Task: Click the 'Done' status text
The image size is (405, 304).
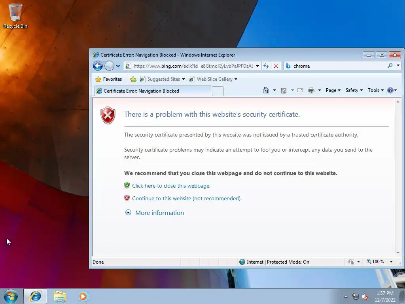Action: click(98, 262)
